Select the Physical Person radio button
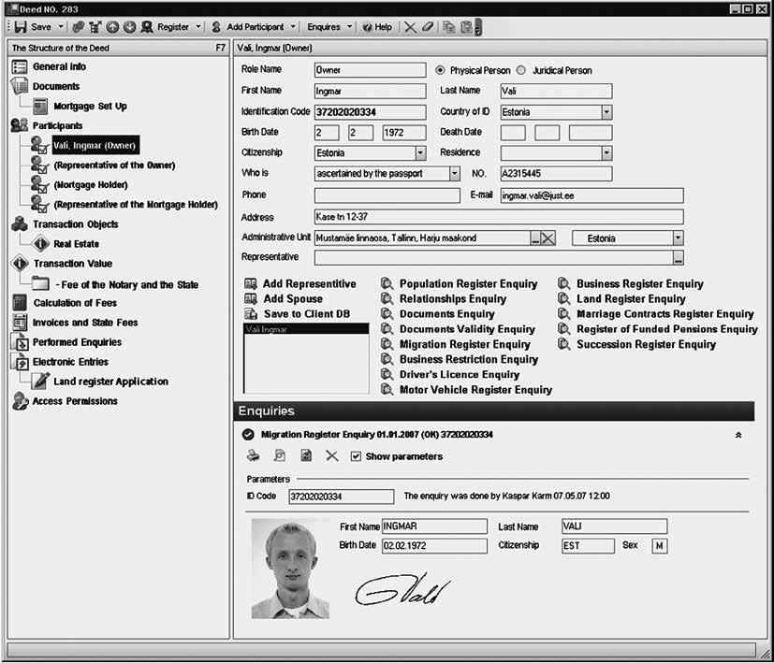The image size is (774, 663). click(440, 70)
